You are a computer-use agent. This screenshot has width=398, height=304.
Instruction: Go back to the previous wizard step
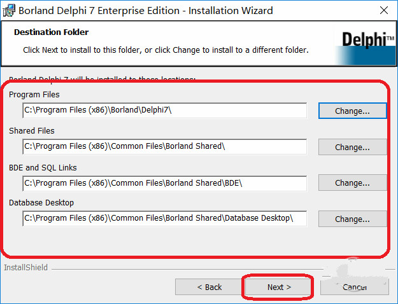(x=209, y=287)
